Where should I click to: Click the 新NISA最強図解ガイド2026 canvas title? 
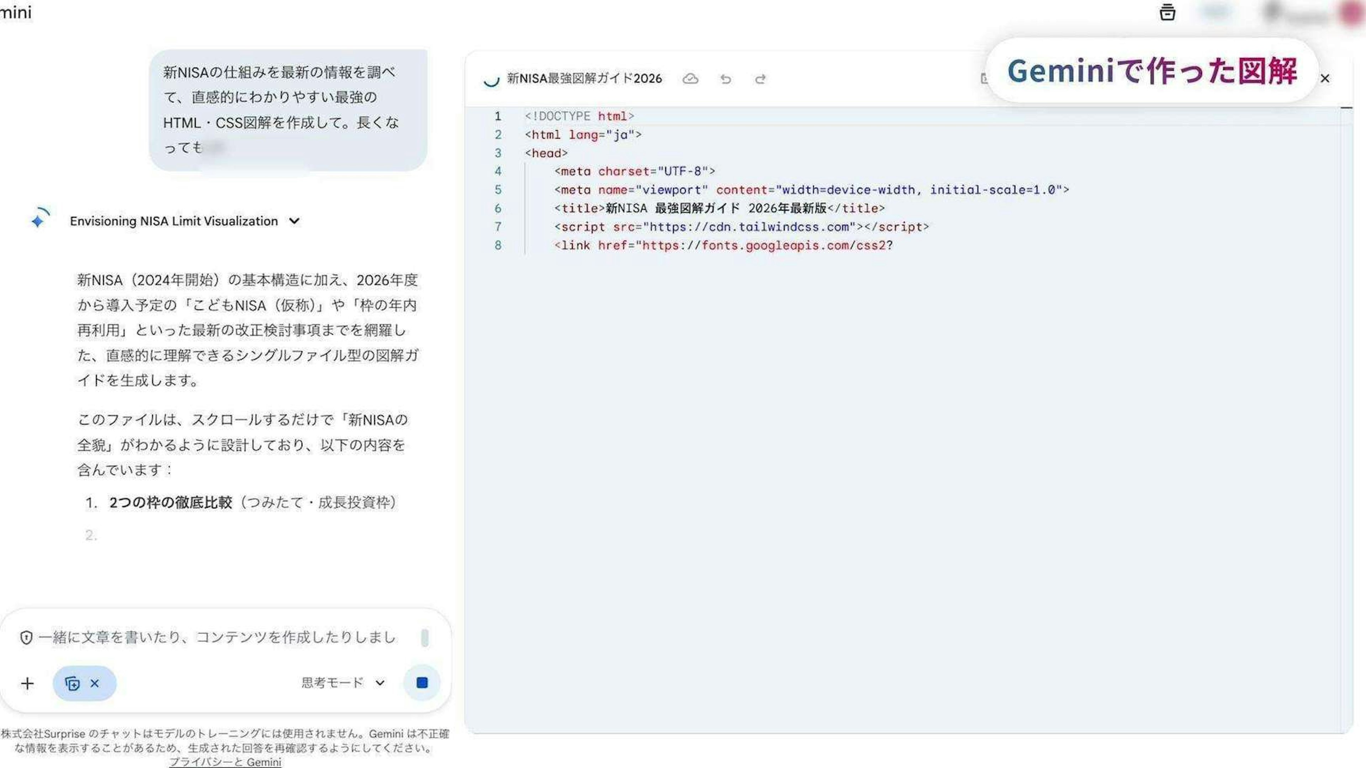tap(584, 79)
